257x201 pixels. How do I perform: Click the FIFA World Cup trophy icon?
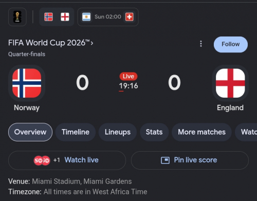[x=17, y=17]
